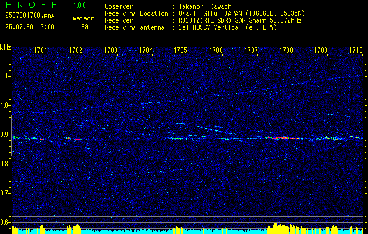Click location Ogaki, Gifu, JAPAN text
This screenshot has height=234, width=368.
point(242,13)
